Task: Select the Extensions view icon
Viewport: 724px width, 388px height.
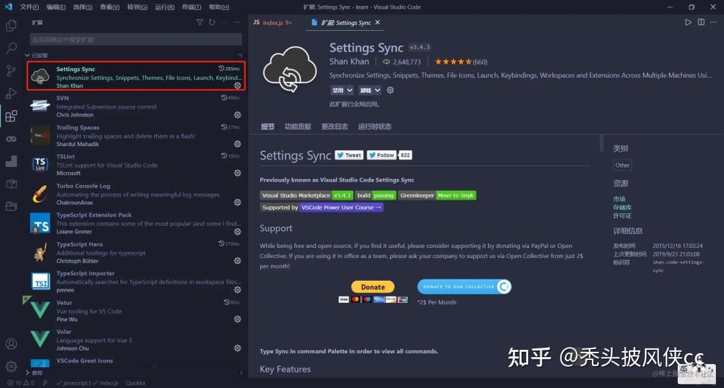Action: point(11,116)
